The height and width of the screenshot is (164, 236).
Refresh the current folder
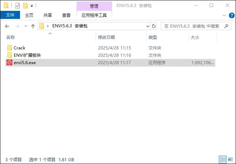click(154, 26)
